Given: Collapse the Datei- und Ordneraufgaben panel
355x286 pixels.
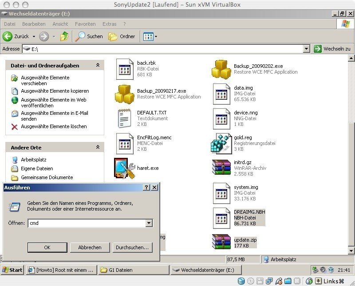Looking at the screenshot, I should click(98, 65).
